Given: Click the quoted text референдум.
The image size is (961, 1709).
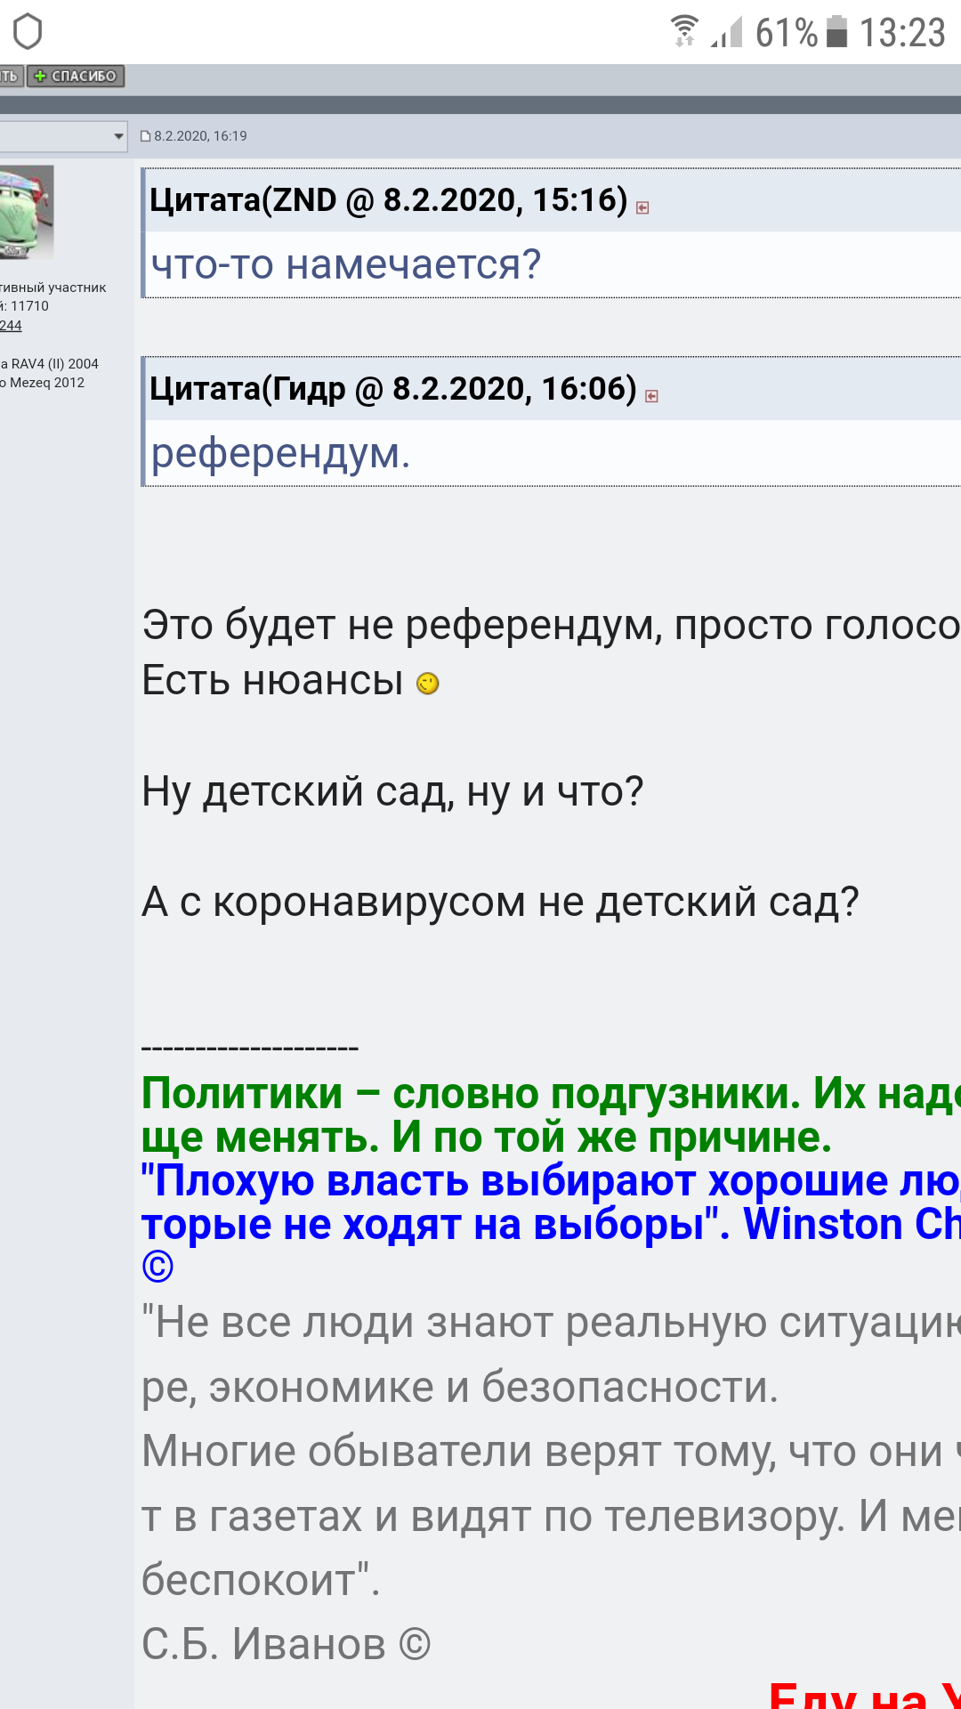Looking at the screenshot, I should tap(280, 454).
